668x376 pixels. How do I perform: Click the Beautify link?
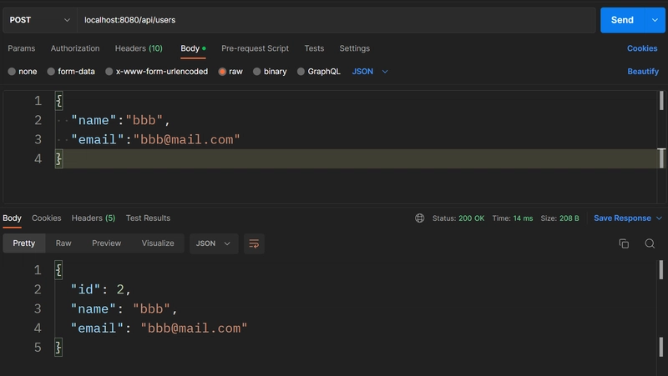pos(643,72)
